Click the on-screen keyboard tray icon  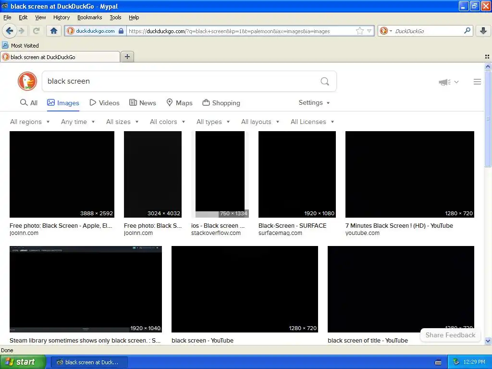438,362
